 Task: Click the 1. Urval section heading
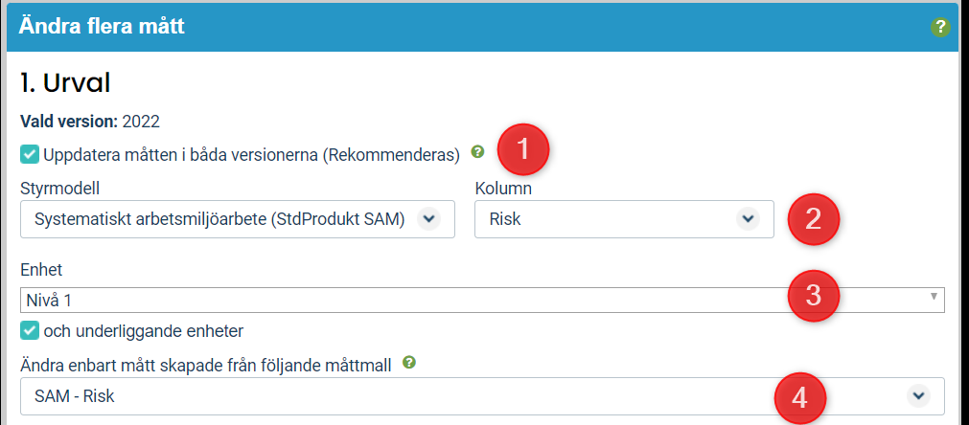point(65,83)
